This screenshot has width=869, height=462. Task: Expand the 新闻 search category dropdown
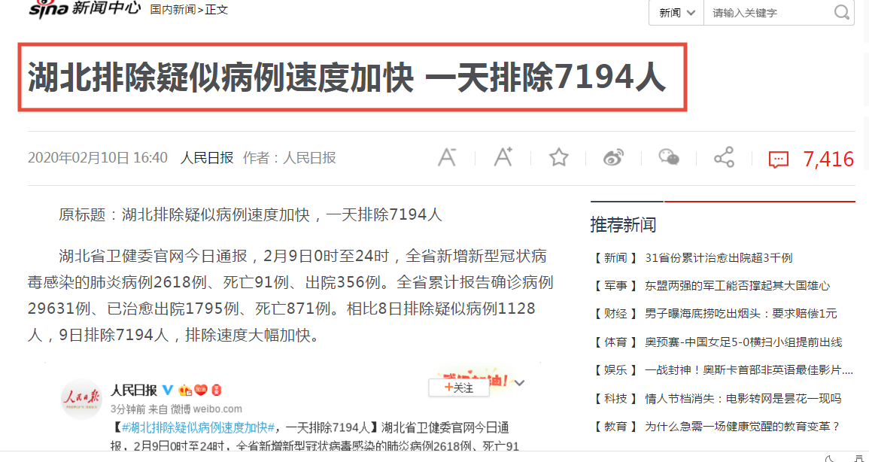point(676,13)
